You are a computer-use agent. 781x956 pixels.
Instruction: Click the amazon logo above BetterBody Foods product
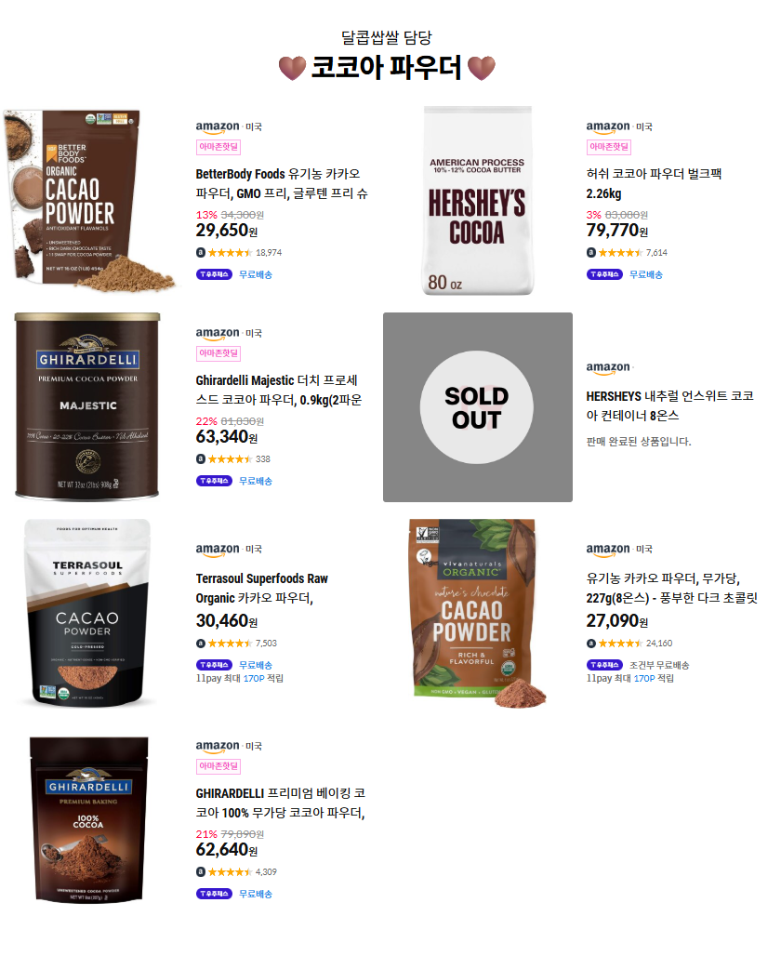[217, 126]
